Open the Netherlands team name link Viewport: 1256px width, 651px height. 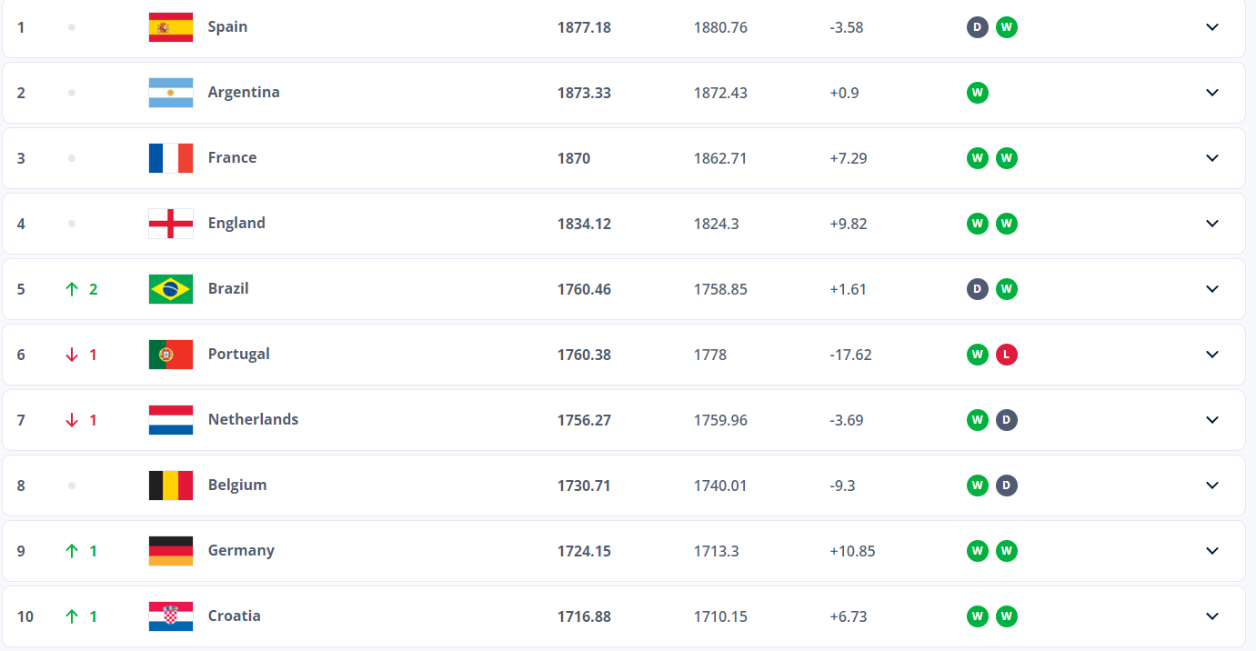(253, 420)
